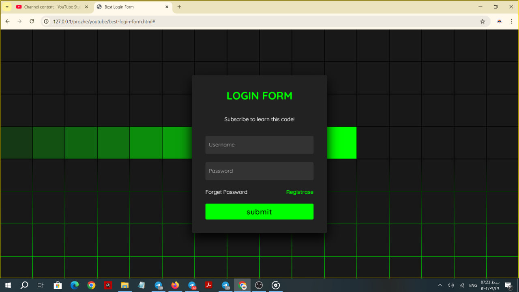Click the Registrase link
Viewport: 519px width, 292px height.
300,192
